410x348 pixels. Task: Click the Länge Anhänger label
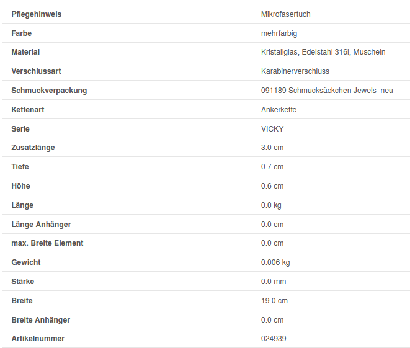click(41, 224)
